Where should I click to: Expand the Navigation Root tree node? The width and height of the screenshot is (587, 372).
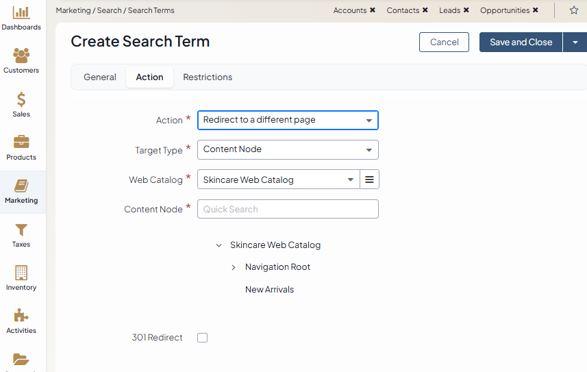[x=234, y=267]
